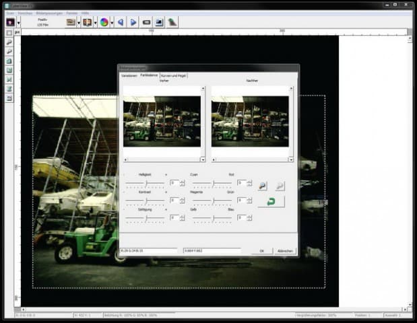Click the left arrow icon in toolbar
The height and width of the screenshot is (323, 417).
121,22
